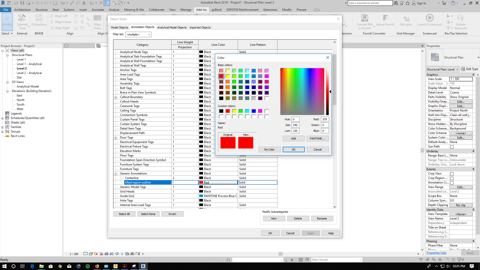Open the Main Model dropdown

point(336,259)
